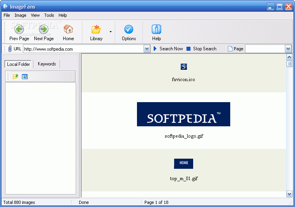Click the ImageFans title bar app icon
This screenshot has height=207, width=295.
pyautogui.click(x=5, y=6)
